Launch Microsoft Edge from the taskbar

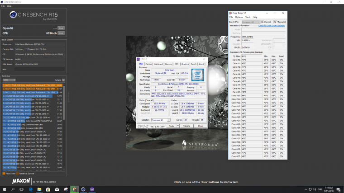click(x=30, y=189)
